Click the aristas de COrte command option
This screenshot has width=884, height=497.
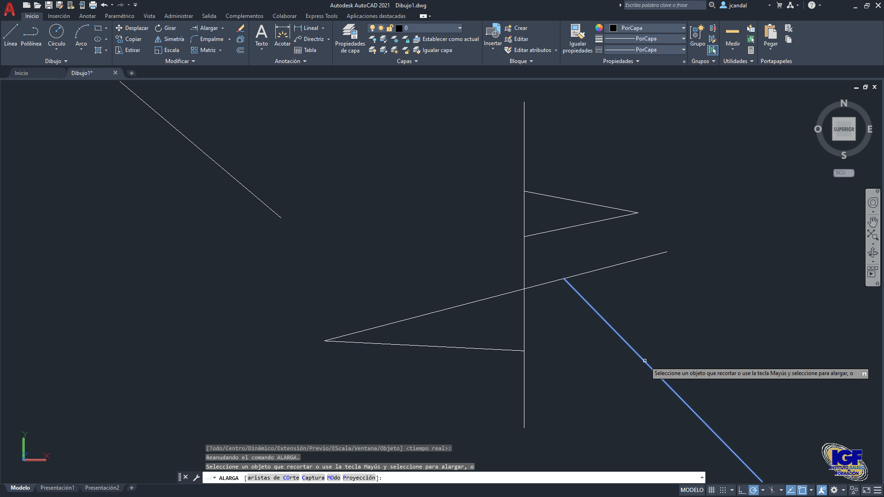point(273,478)
